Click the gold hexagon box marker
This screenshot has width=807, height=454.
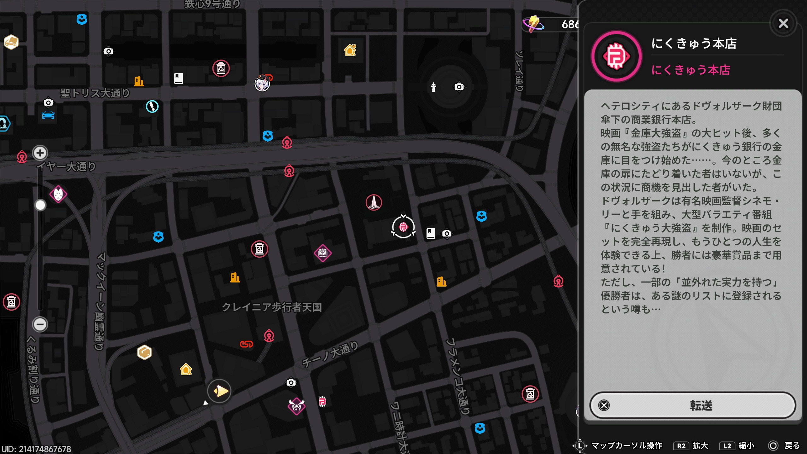(x=145, y=352)
